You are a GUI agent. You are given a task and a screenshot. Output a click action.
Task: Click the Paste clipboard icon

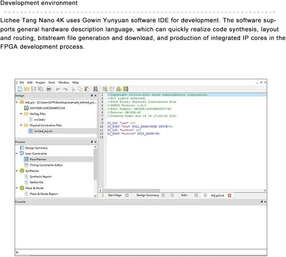(x=87, y=89)
